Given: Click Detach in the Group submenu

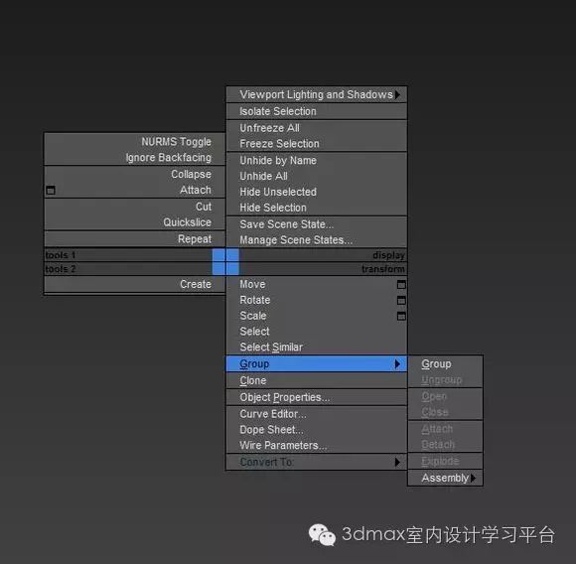Looking at the screenshot, I should click(x=445, y=444).
